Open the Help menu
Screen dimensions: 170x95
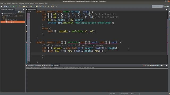[46, 4]
